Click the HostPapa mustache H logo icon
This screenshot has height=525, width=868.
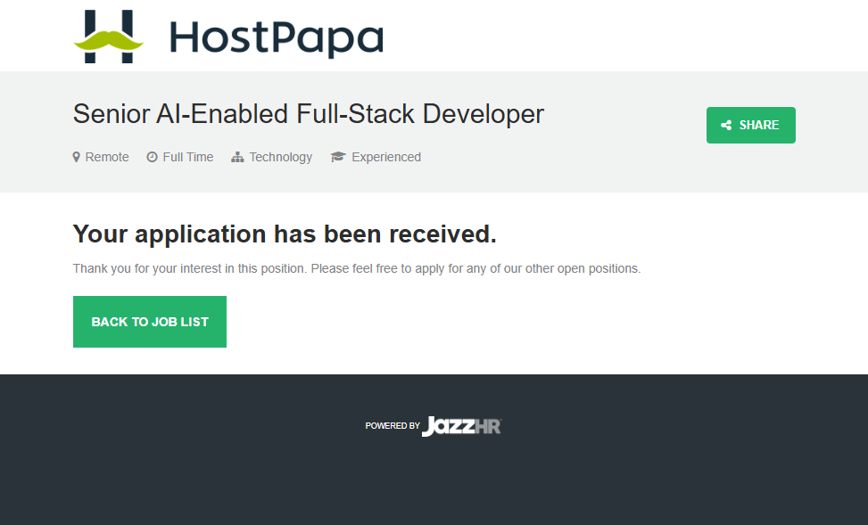pos(108,37)
